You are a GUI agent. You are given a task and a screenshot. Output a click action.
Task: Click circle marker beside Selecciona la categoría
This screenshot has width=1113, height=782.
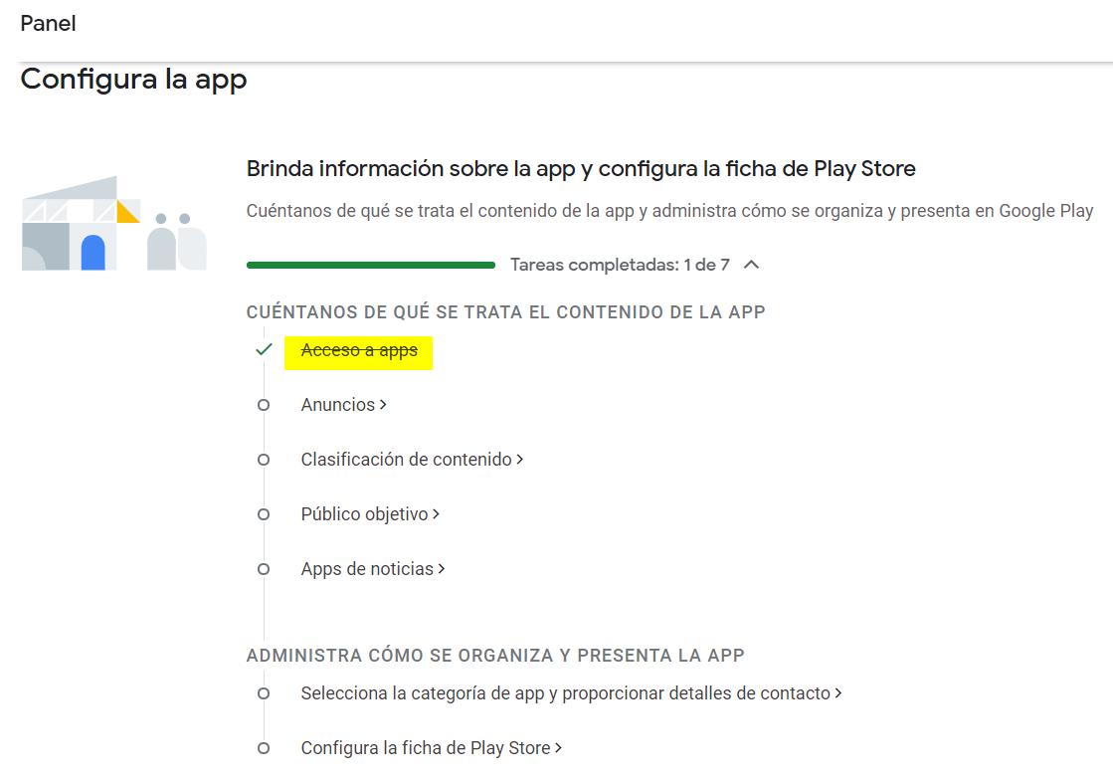(x=264, y=693)
